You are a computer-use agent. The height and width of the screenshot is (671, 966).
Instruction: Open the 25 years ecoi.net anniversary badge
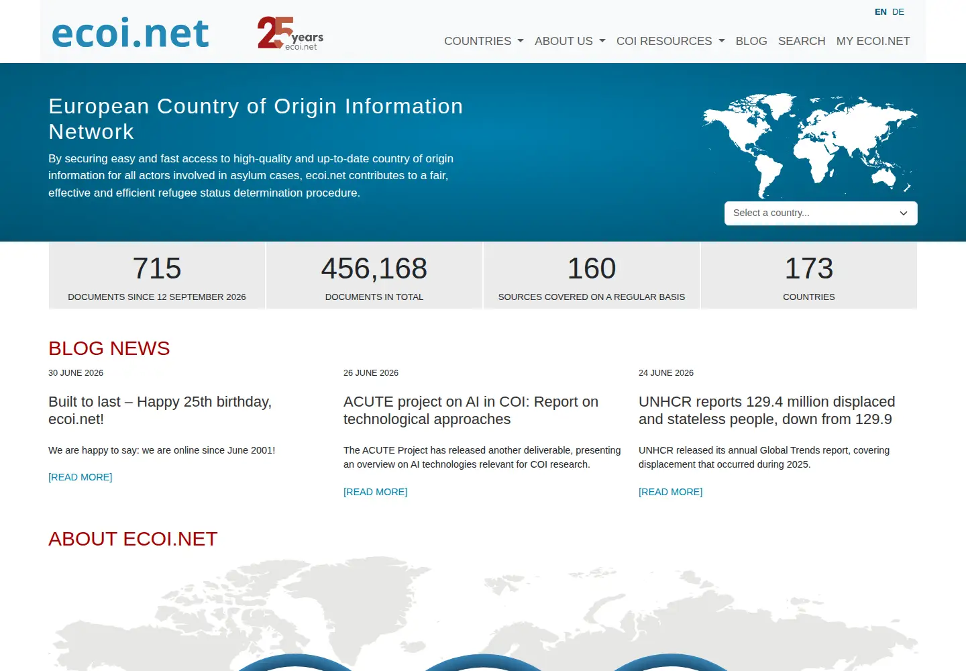pos(290,33)
